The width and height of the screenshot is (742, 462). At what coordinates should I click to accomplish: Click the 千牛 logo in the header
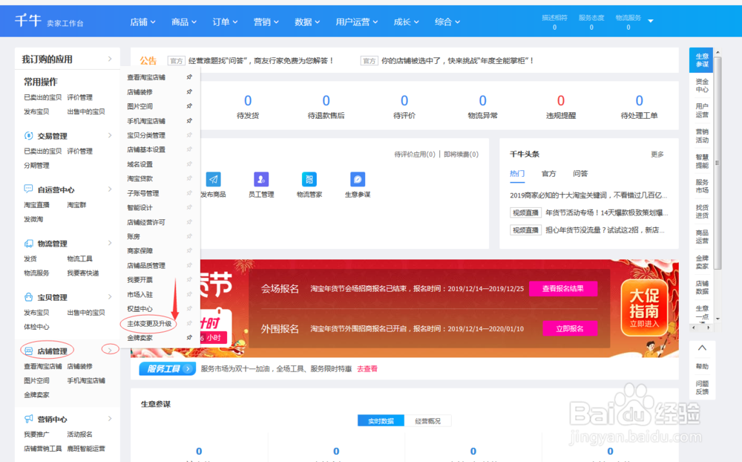28,21
